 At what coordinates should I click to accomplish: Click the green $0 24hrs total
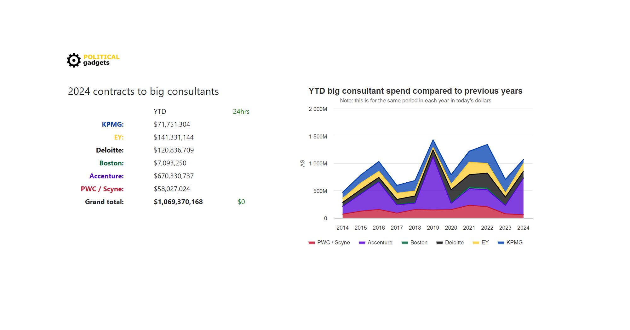(241, 202)
